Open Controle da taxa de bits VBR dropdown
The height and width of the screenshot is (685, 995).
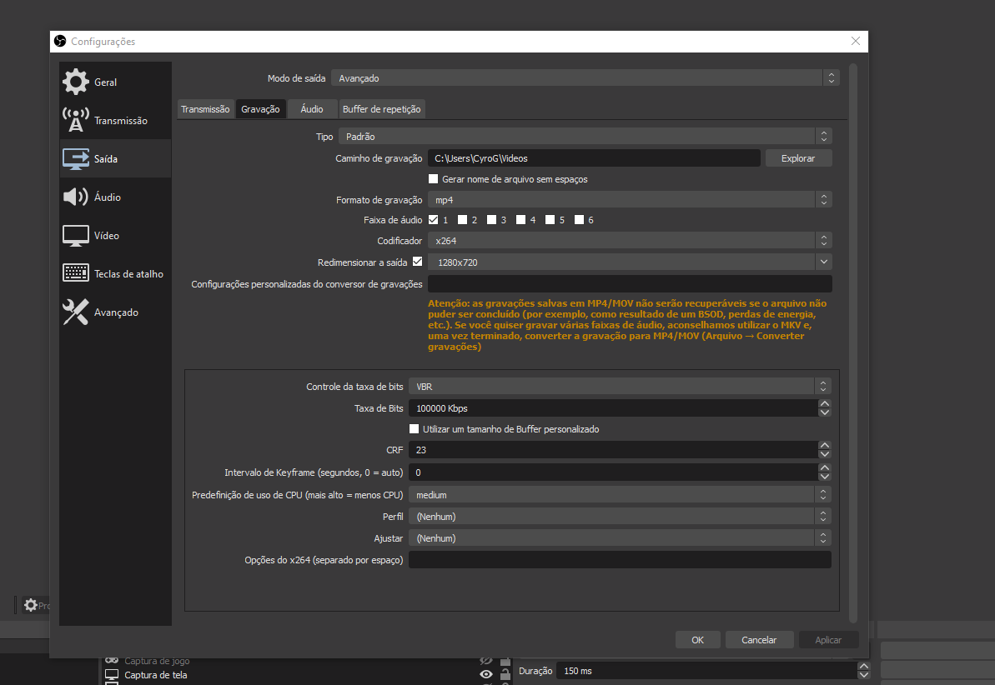click(620, 387)
